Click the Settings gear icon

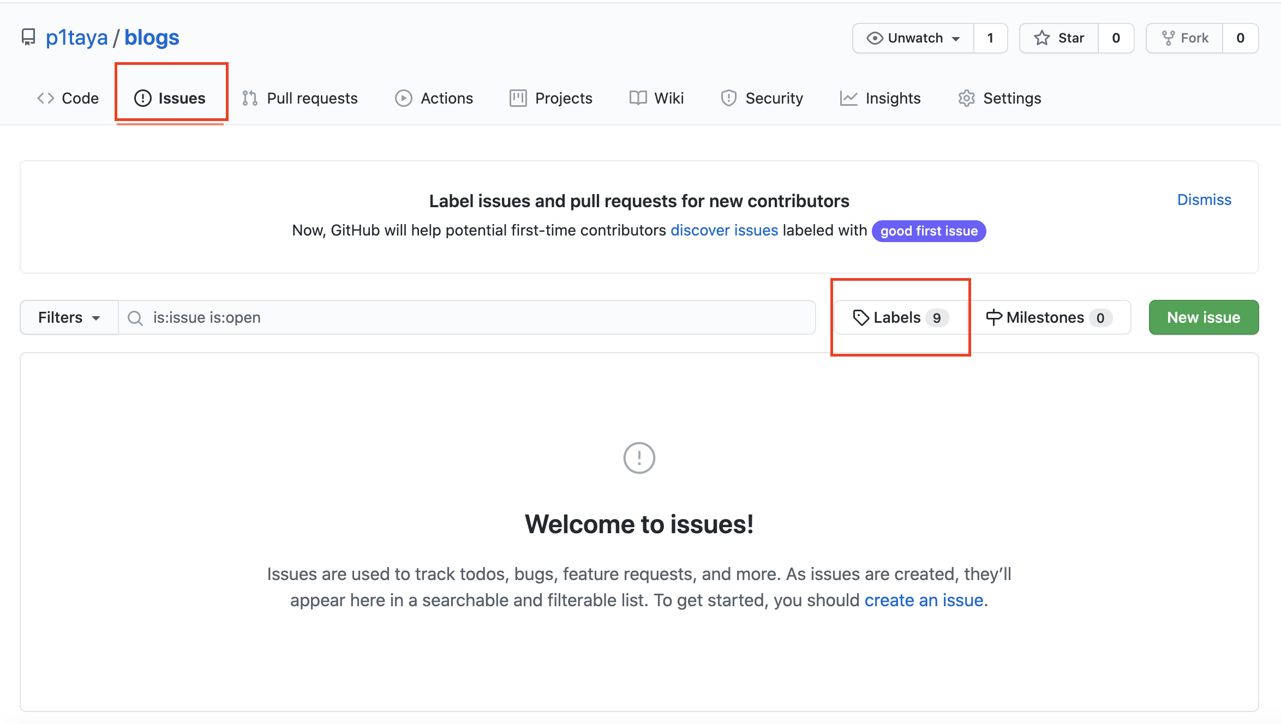pyautogui.click(x=967, y=98)
